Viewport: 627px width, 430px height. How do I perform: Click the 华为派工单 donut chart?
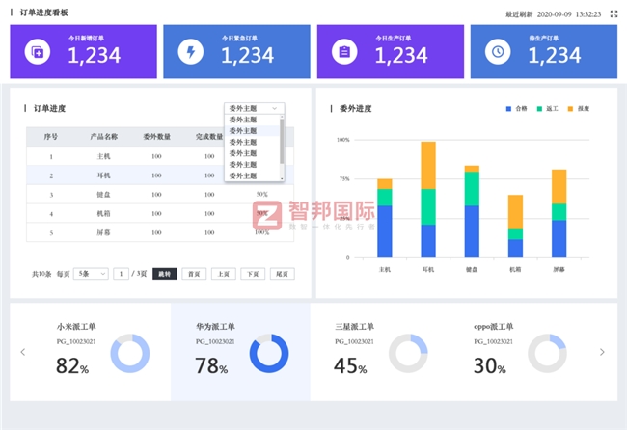click(x=269, y=353)
